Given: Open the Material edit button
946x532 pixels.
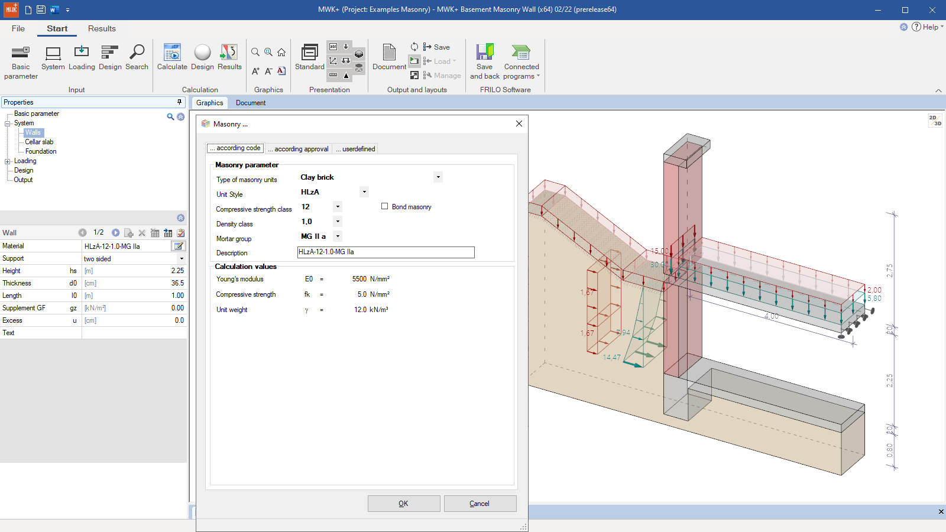Looking at the screenshot, I should click(179, 246).
